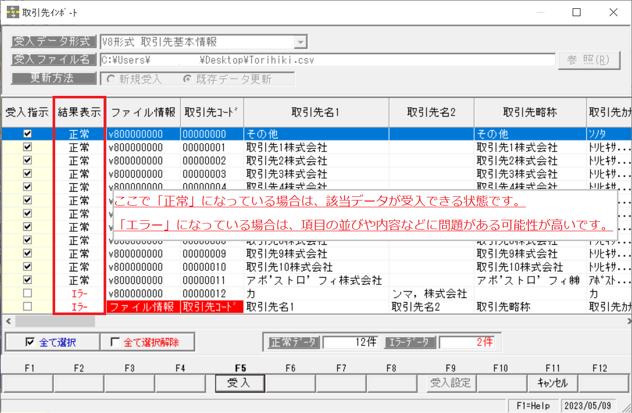Toggle the checkbox for row 00000010

(x=27, y=267)
